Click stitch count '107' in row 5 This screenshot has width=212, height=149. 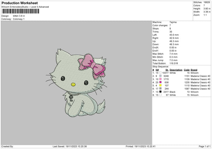tap(166, 85)
